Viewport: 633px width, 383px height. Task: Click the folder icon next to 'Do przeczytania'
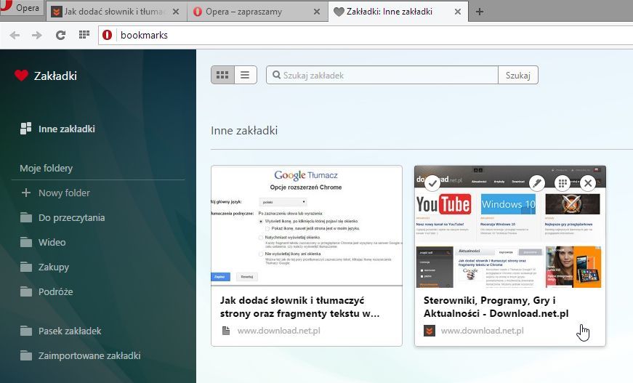[26, 218]
